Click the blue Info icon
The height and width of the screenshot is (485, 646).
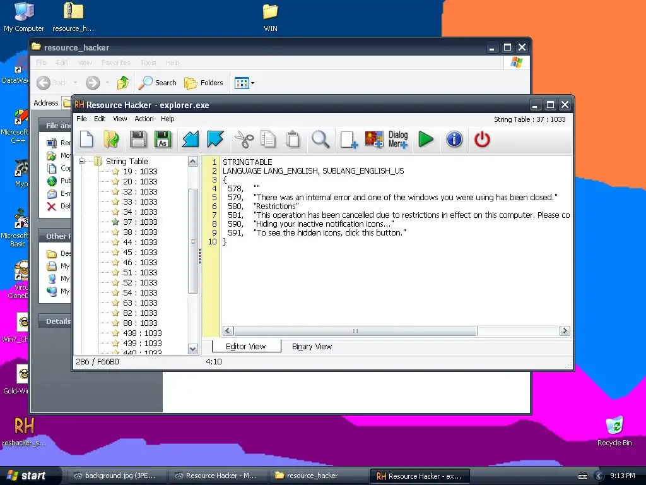pos(454,140)
